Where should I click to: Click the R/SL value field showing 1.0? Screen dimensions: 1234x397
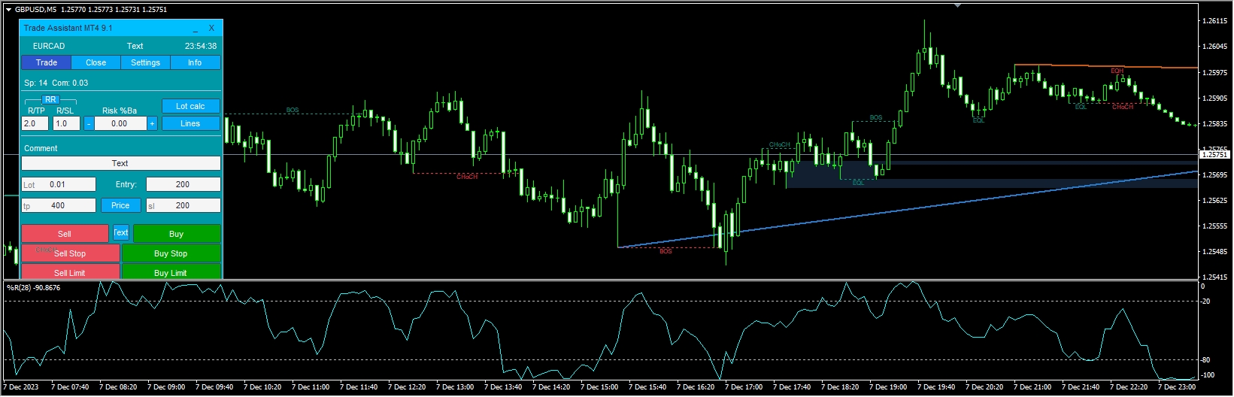pyautogui.click(x=67, y=123)
